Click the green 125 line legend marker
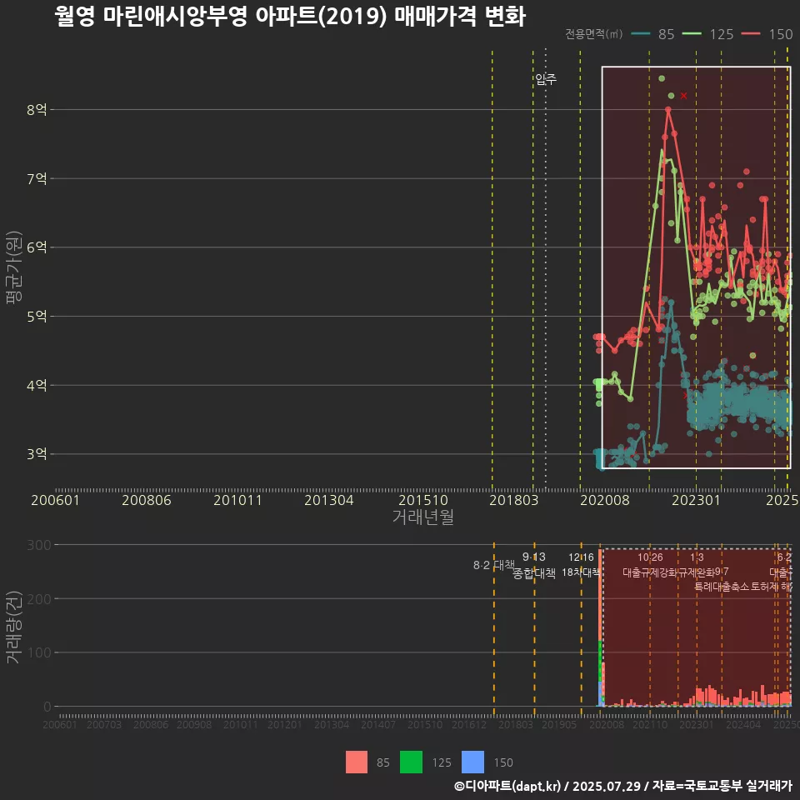The height and width of the screenshot is (800, 800). pyautogui.click(x=692, y=34)
